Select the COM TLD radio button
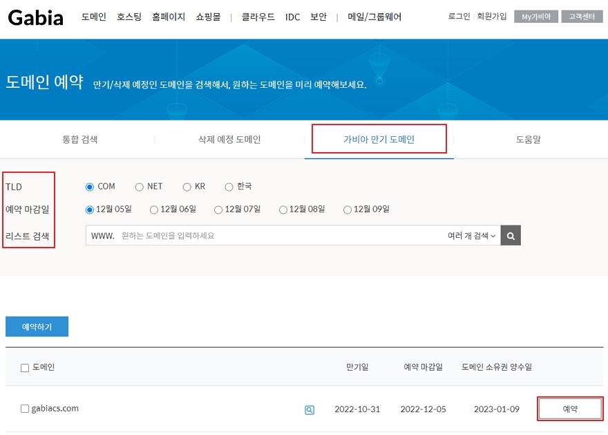This screenshot has height=435, width=608. 90,187
